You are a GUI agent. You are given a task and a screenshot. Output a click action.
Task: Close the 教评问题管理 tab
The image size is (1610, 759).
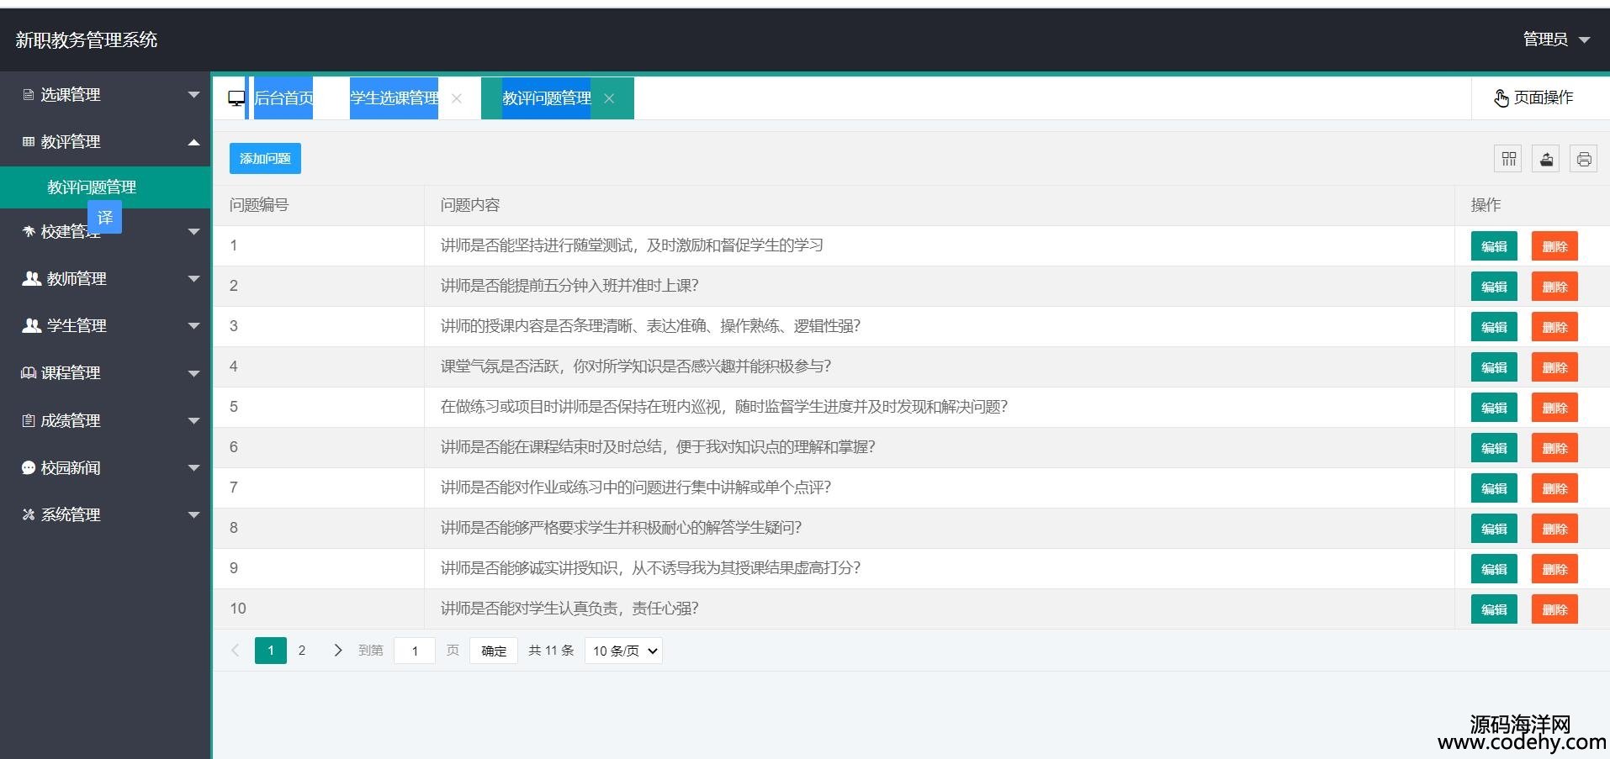click(x=609, y=98)
